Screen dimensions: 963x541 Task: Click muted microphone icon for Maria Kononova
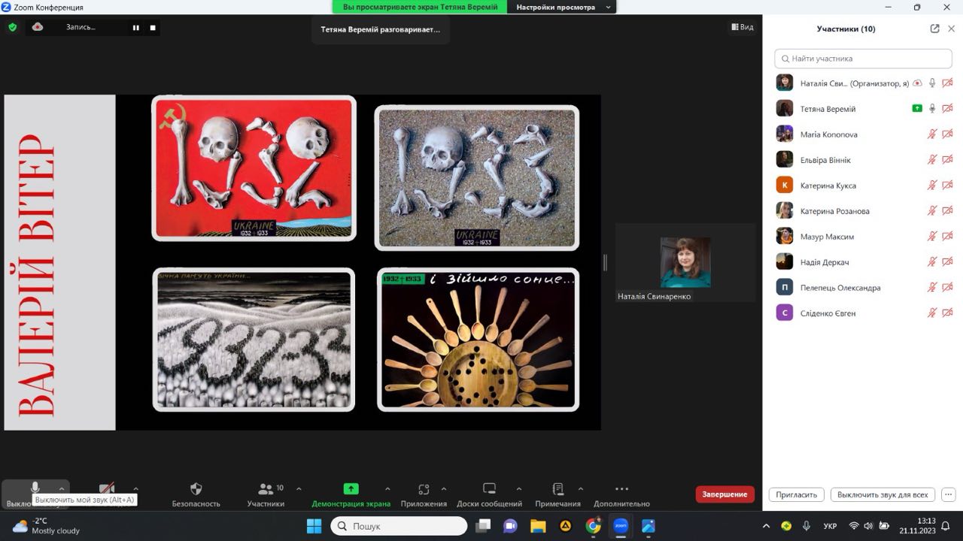tap(932, 134)
